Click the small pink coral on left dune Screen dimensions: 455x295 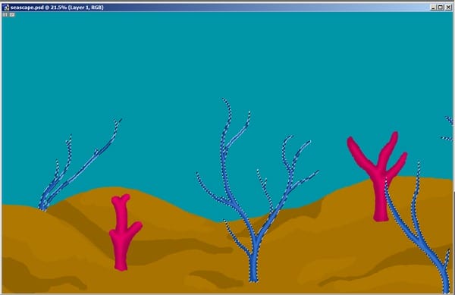(x=125, y=232)
